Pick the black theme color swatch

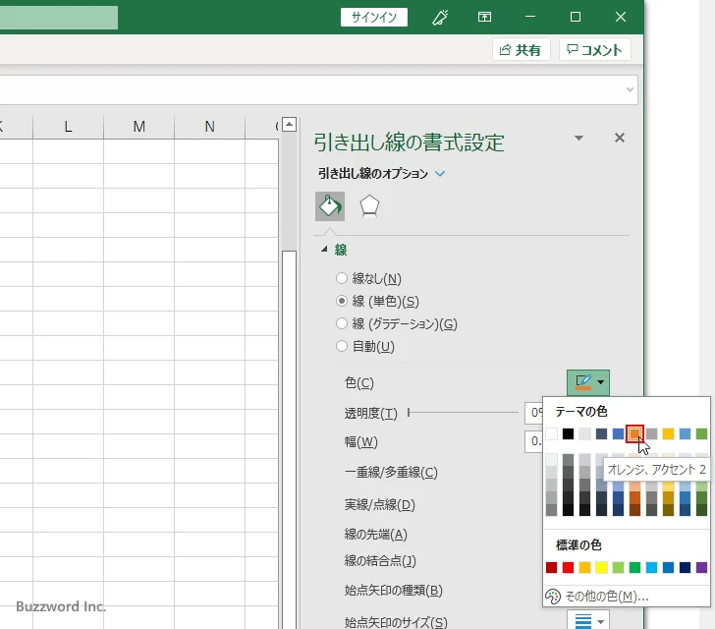pos(568,433)
